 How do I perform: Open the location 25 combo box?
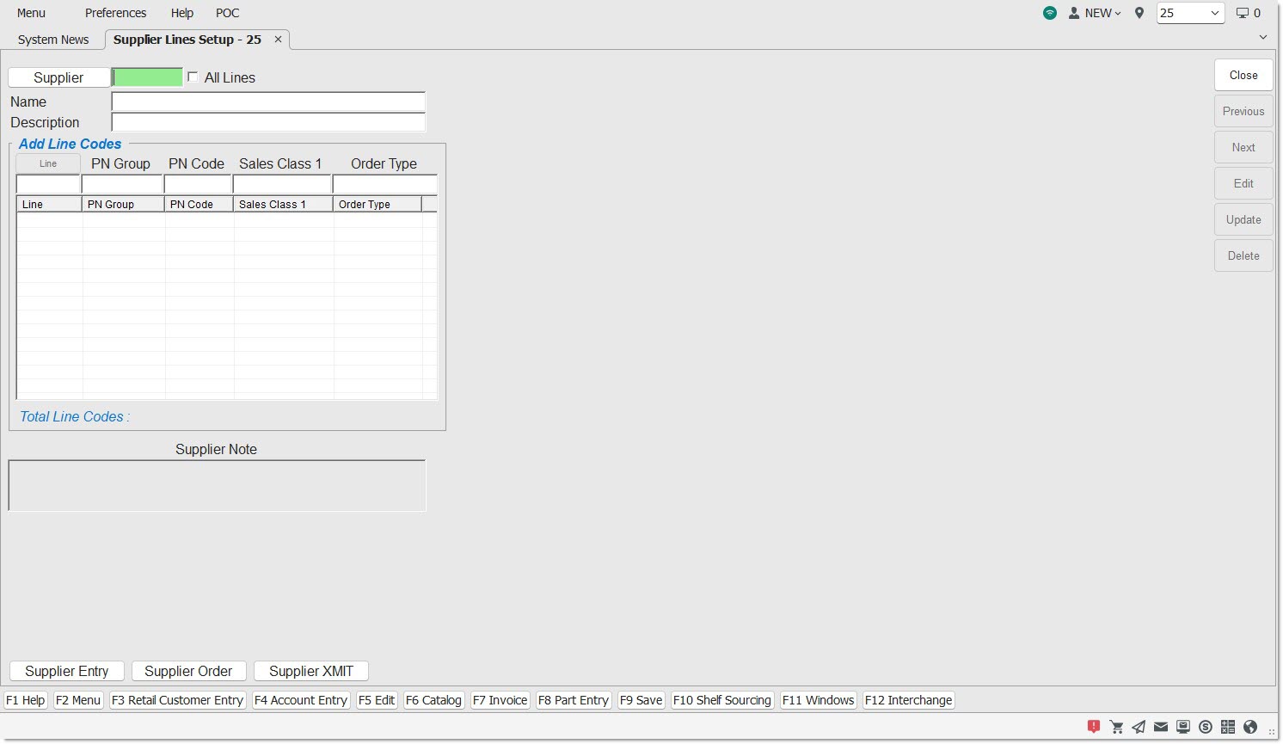1190,13
